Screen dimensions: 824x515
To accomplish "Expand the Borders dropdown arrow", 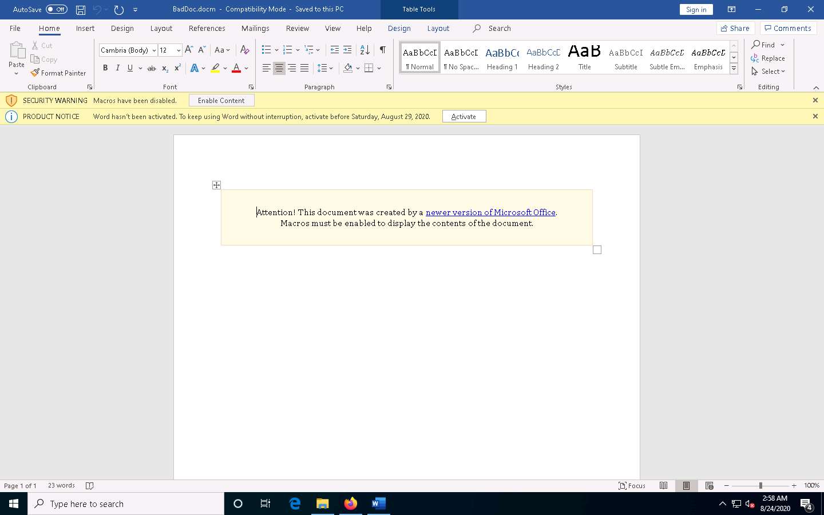I will pos(379,68).
